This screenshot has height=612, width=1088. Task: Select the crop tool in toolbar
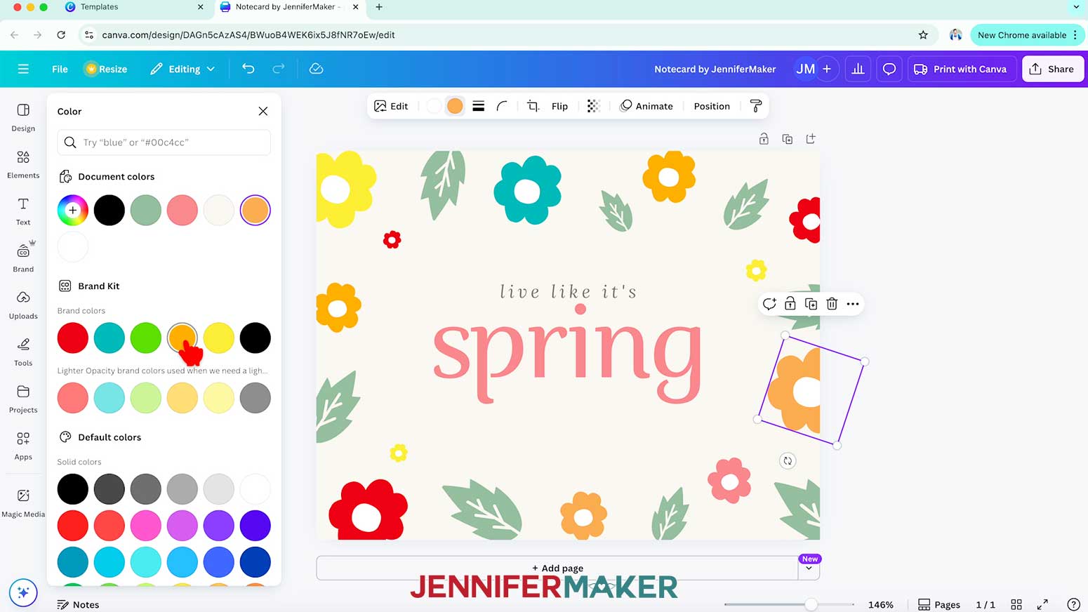pos(533,106)
